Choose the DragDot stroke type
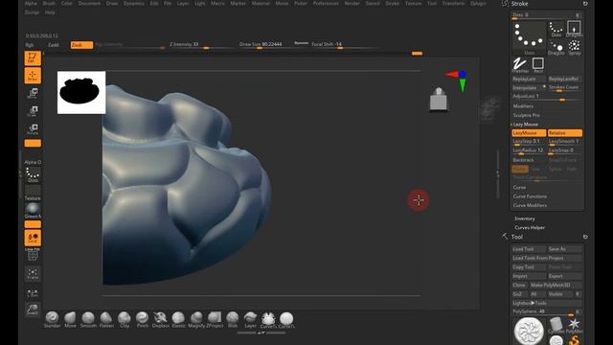613x345 pixels. 556,47
